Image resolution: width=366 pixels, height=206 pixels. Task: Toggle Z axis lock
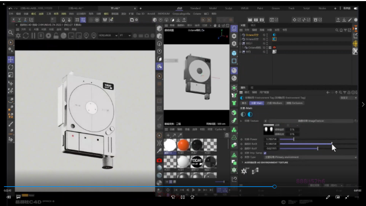25,20
